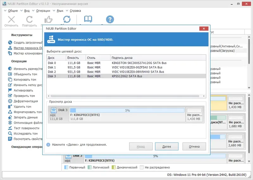This screenshot has height=180, width=253.
Task: Select the Тест поверхности sidebar icon
Action: tap(10, 128)
